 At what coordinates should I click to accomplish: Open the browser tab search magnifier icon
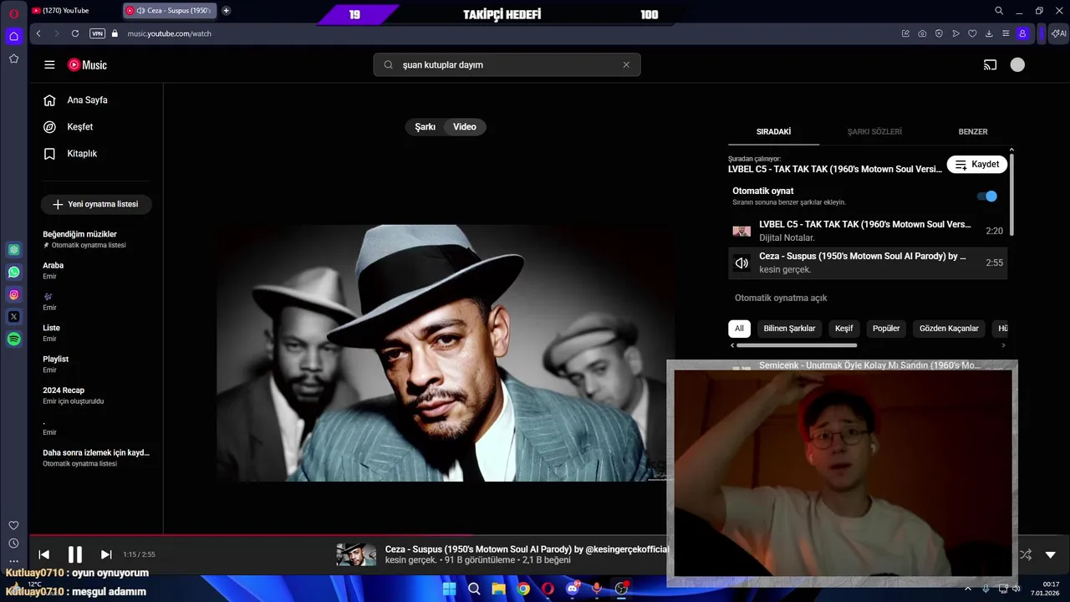999,11
